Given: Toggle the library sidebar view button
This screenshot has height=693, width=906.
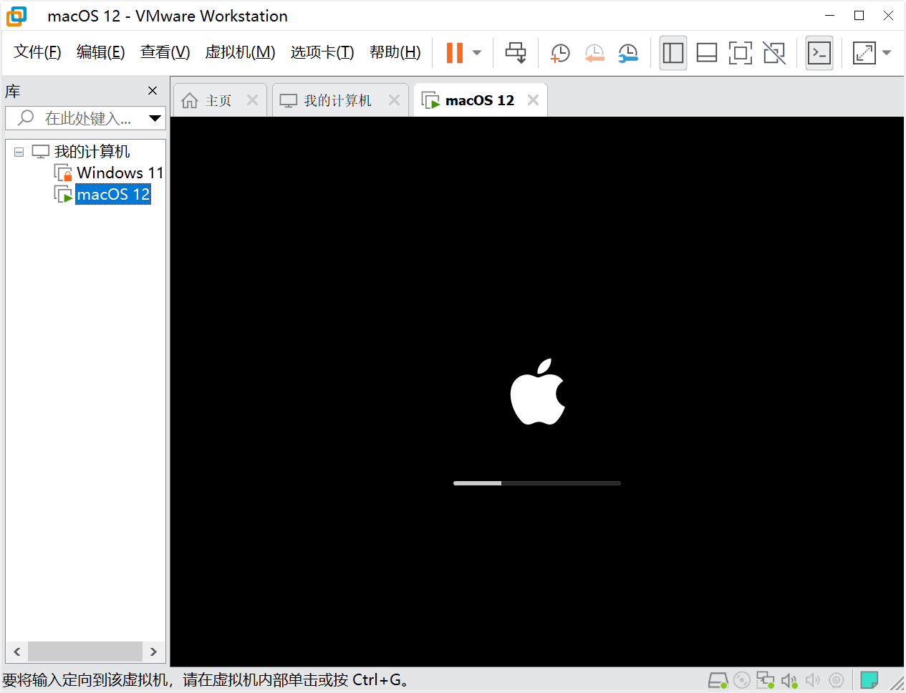Looking at the screenshot, I should click(x=673, y=53).
